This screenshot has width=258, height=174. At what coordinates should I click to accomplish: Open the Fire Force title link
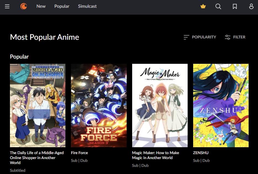click(79, 153)
